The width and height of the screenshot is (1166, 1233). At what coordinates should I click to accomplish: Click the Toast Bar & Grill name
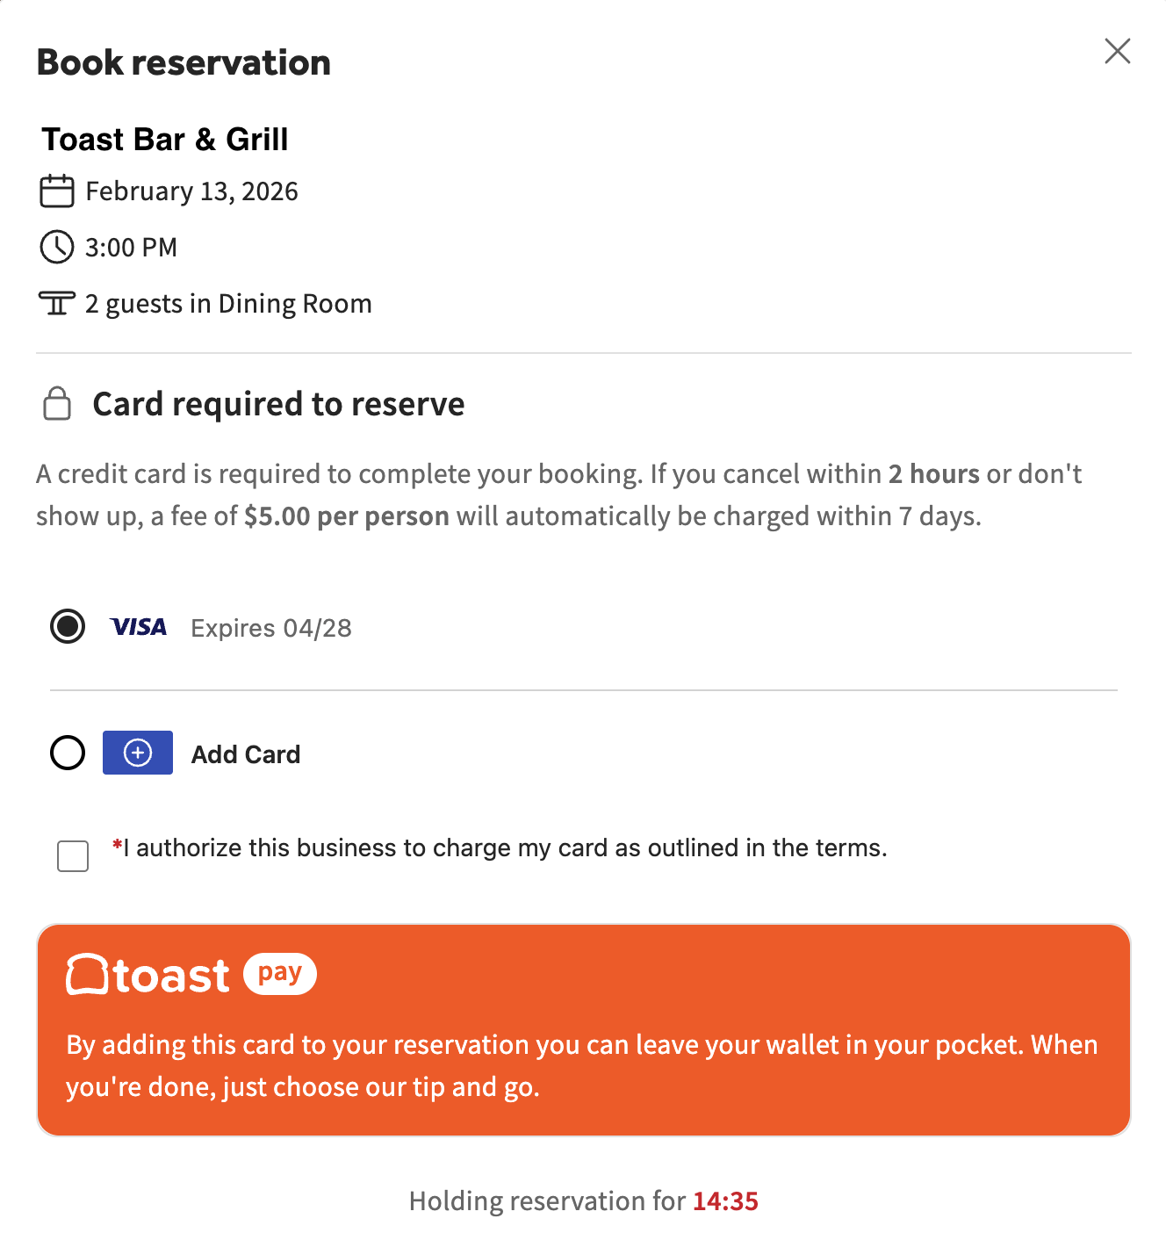pos(165,140)
